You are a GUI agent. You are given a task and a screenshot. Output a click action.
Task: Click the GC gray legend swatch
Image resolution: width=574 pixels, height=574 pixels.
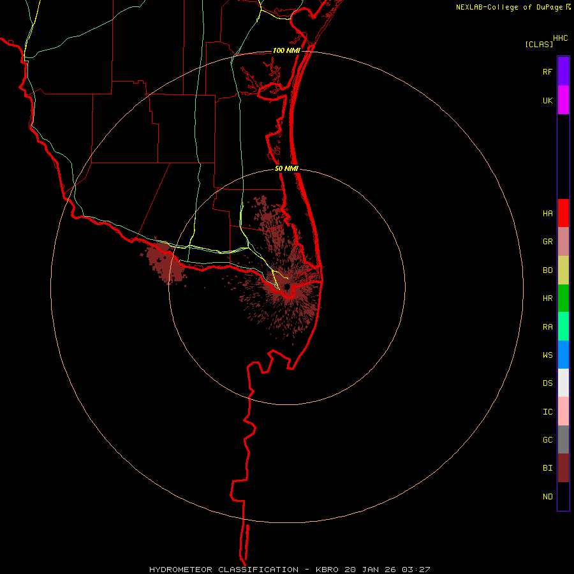coord(563,439)
